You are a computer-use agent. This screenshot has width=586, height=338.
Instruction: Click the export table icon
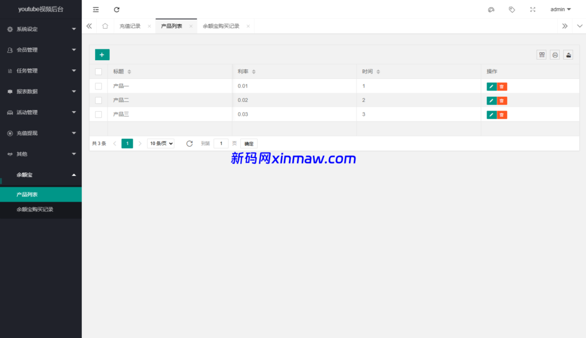(568, 55)
